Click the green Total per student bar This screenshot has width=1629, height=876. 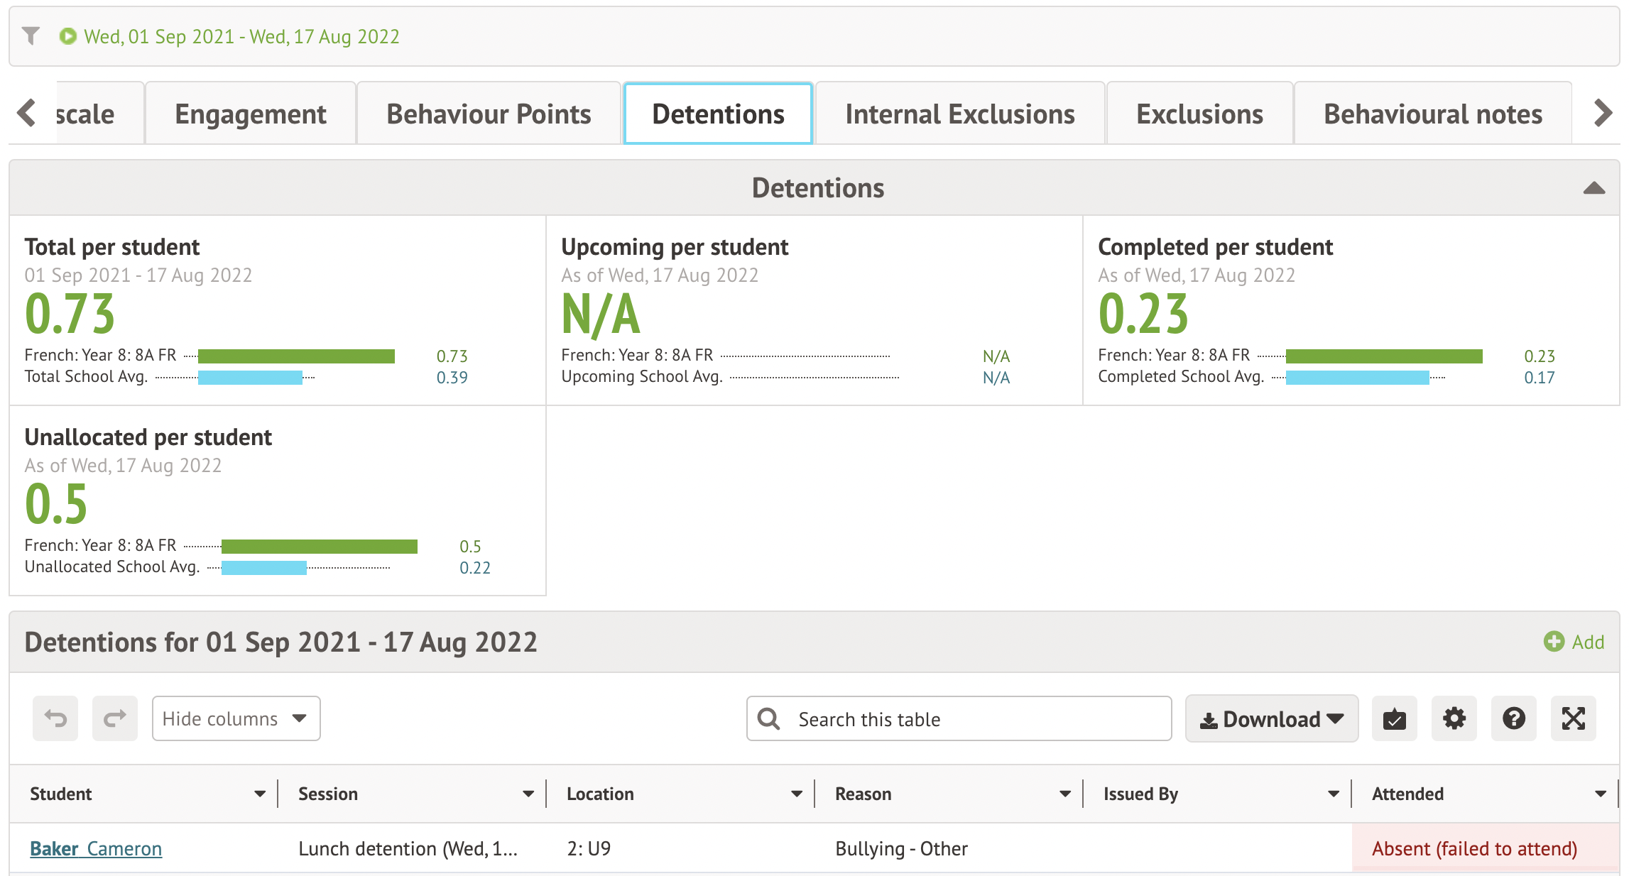coord(296,356)
